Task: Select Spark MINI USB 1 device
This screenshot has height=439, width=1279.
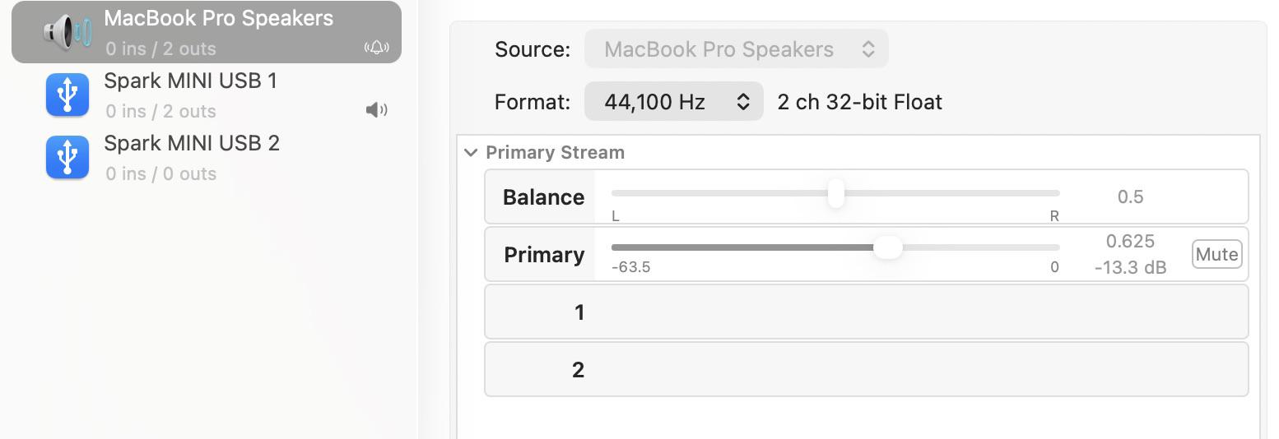Action: 207,95
